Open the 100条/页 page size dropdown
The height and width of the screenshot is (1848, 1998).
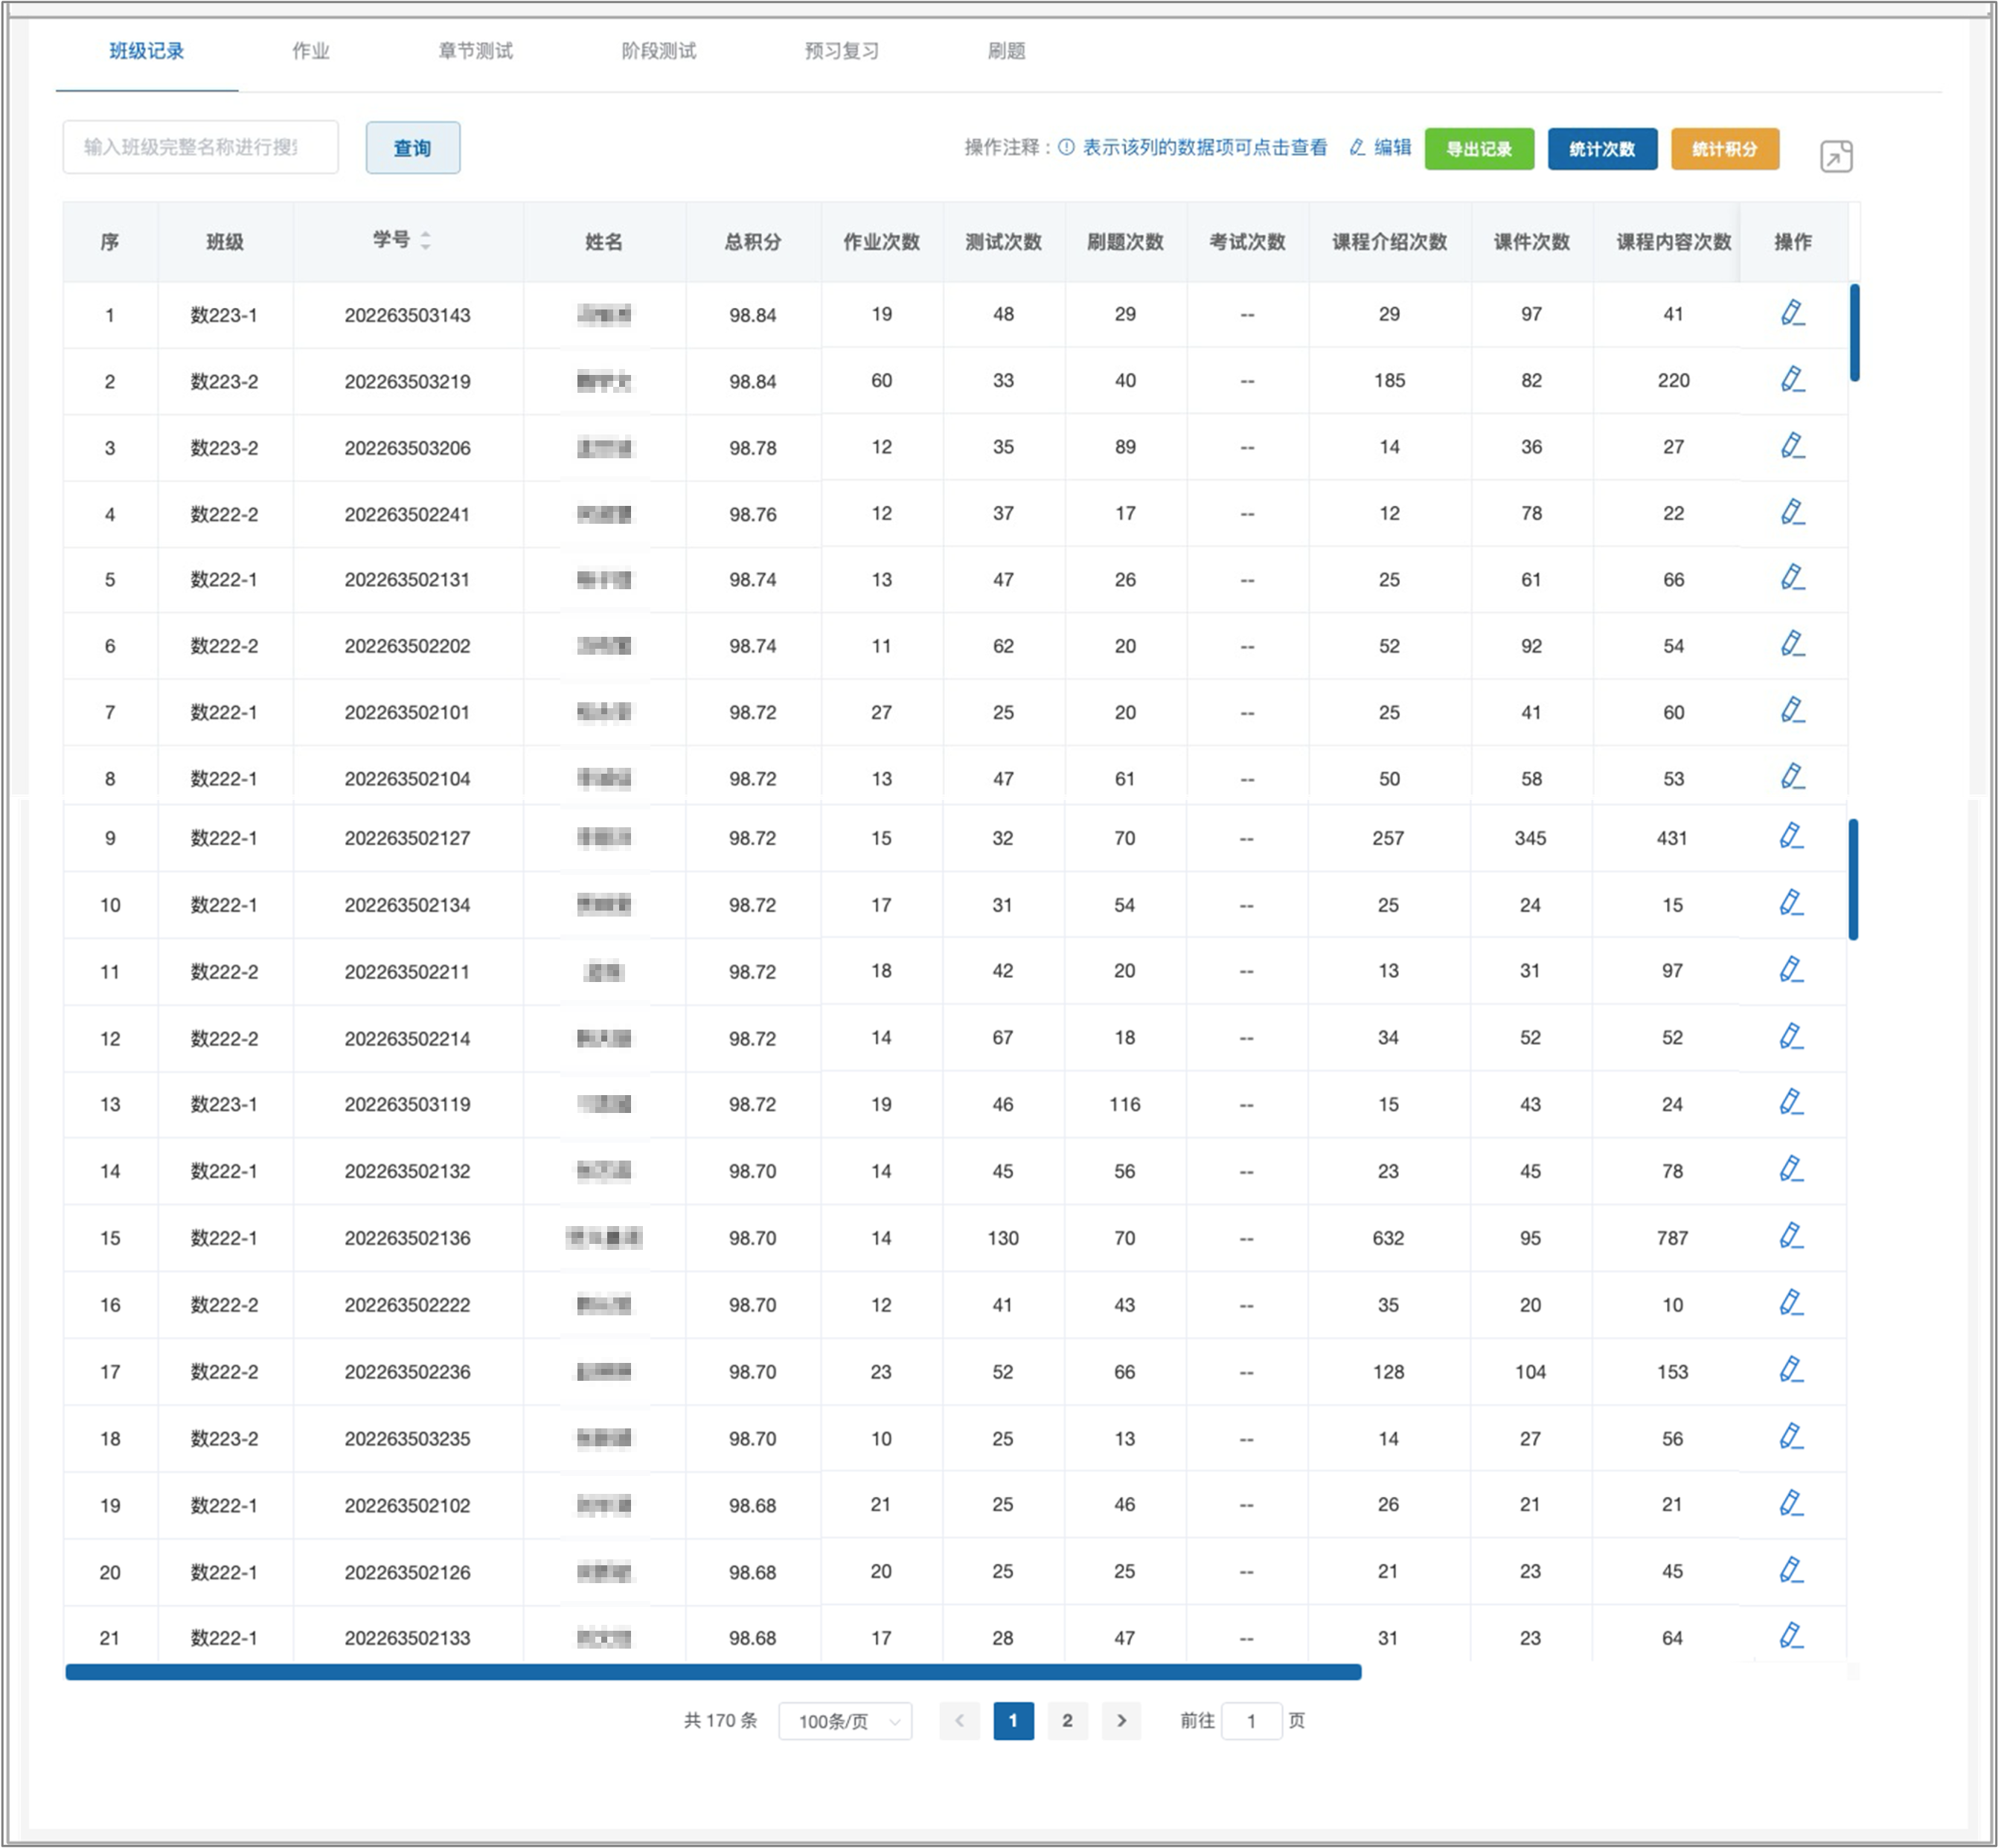click(x=845, y=1721)
